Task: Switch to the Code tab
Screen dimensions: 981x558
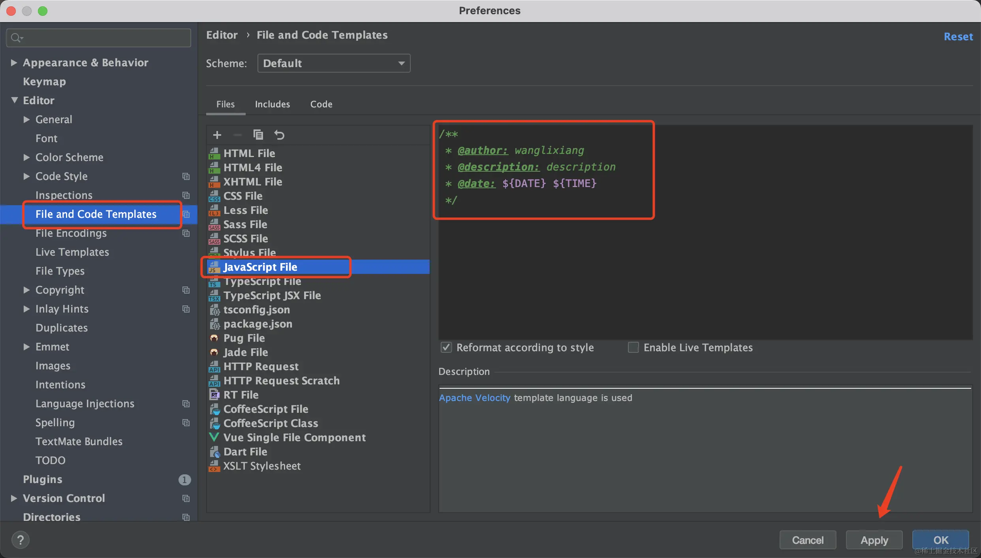Action: point(321,104)
